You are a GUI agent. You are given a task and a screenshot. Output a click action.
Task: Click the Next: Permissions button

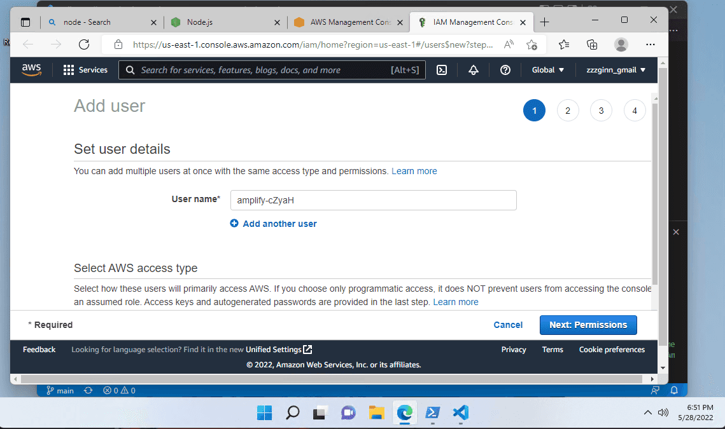588,325
